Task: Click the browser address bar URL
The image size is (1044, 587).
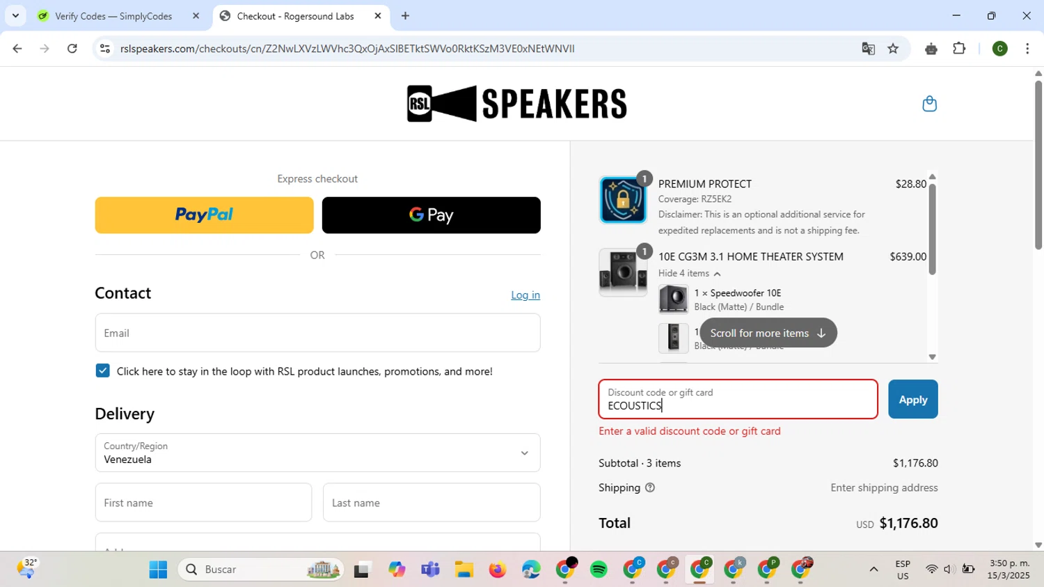Action: (x=347, y=49)
